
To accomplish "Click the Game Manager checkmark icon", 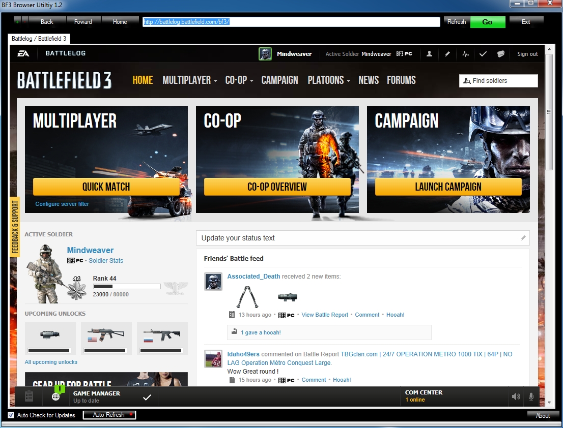I will click(147, 397).
